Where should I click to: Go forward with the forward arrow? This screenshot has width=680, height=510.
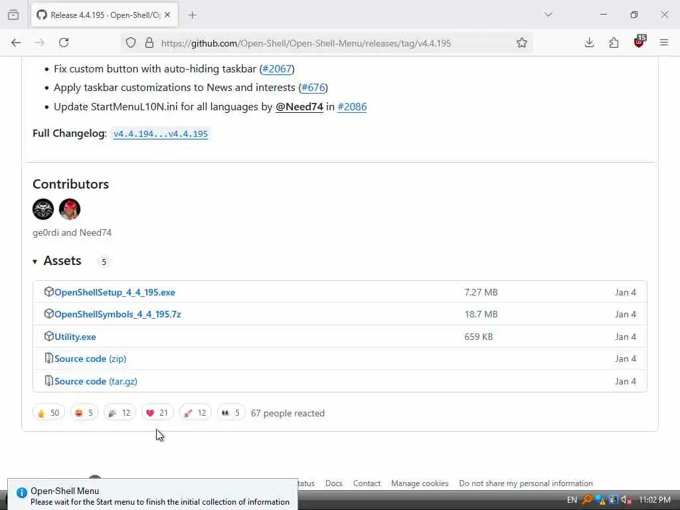[40, 42]
